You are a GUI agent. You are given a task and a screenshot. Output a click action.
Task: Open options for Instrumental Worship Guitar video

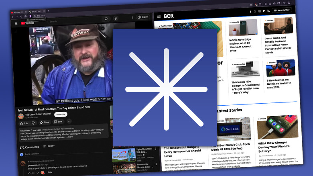(156, 164)
